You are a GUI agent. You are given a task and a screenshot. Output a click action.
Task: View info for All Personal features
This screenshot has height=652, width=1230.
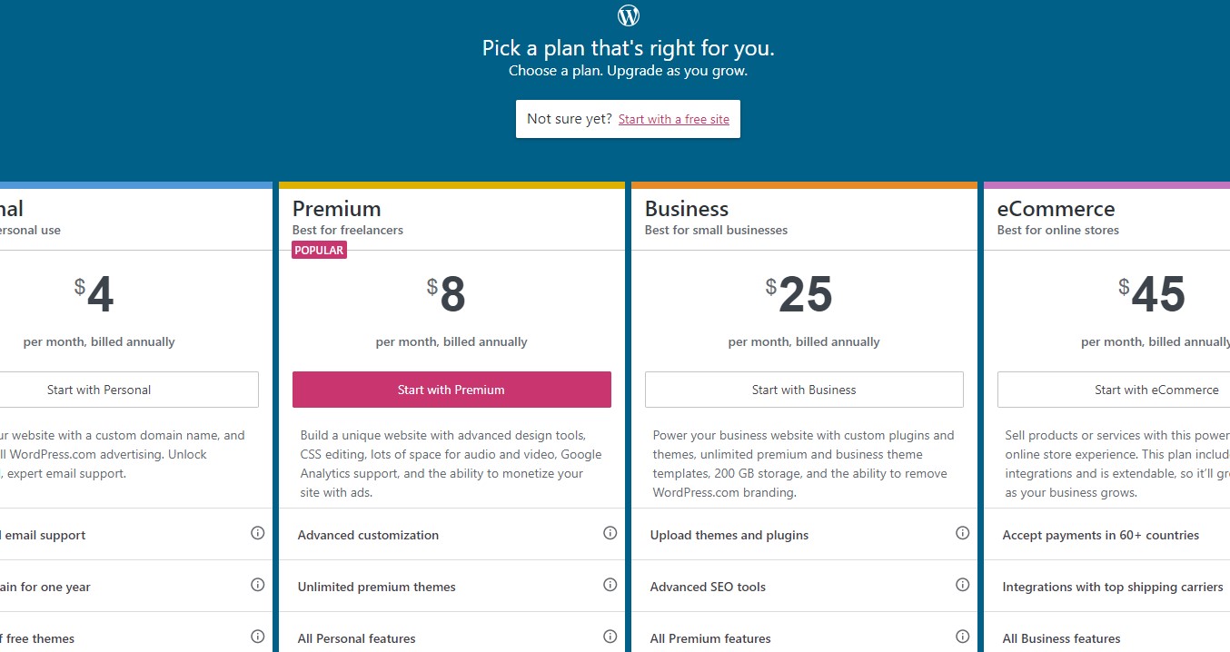click(610, 637)
